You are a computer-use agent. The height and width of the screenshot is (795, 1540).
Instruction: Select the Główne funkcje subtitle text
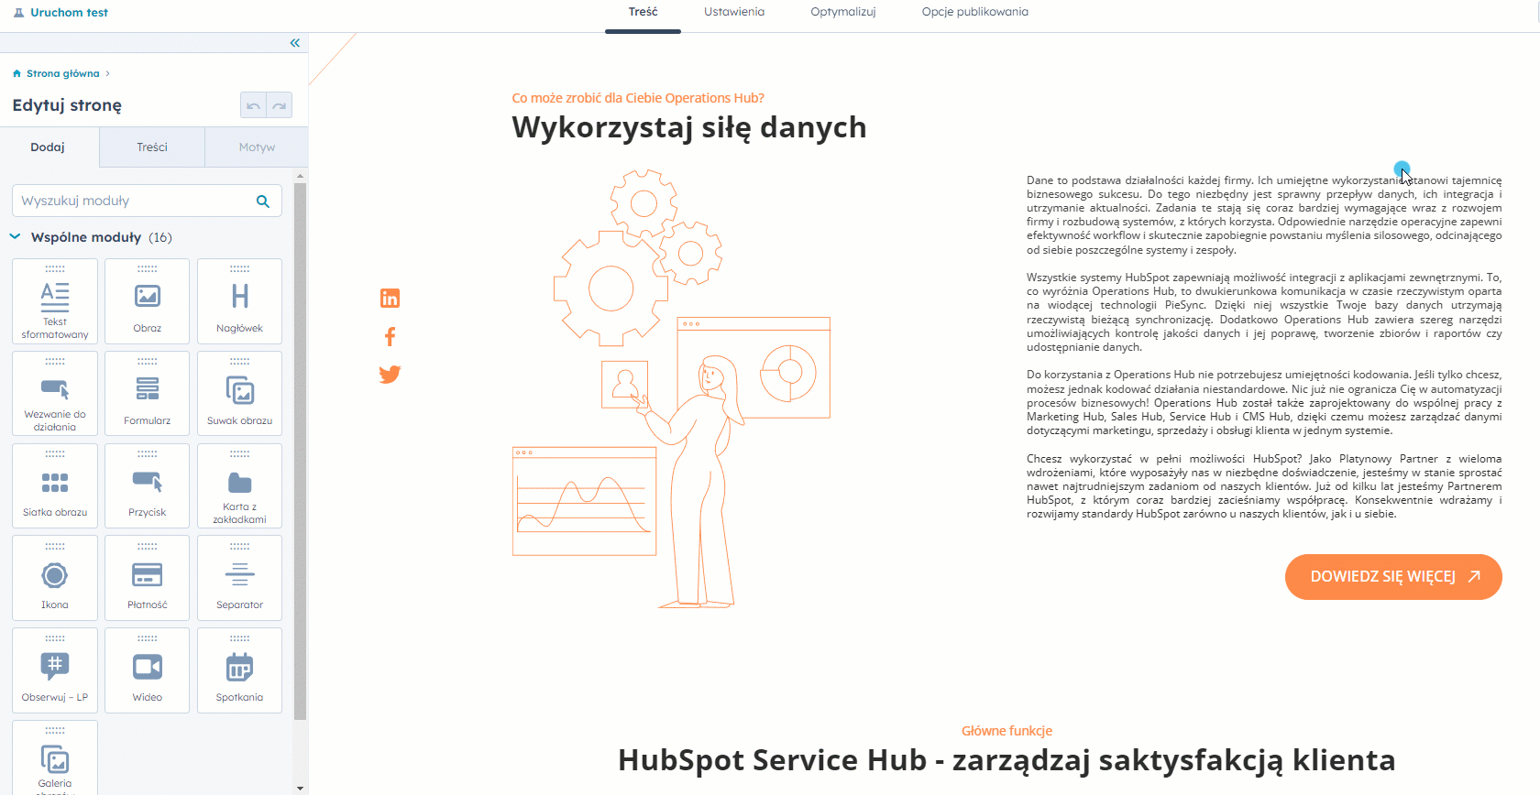[1006, 731]
